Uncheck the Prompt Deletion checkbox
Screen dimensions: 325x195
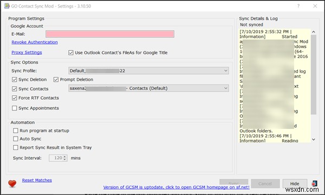click(56, 80)
